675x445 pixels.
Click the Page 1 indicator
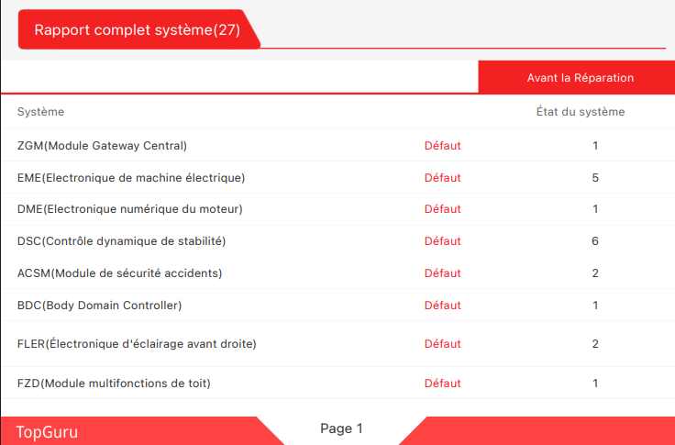pyautogui.click(x=341, y=428)
